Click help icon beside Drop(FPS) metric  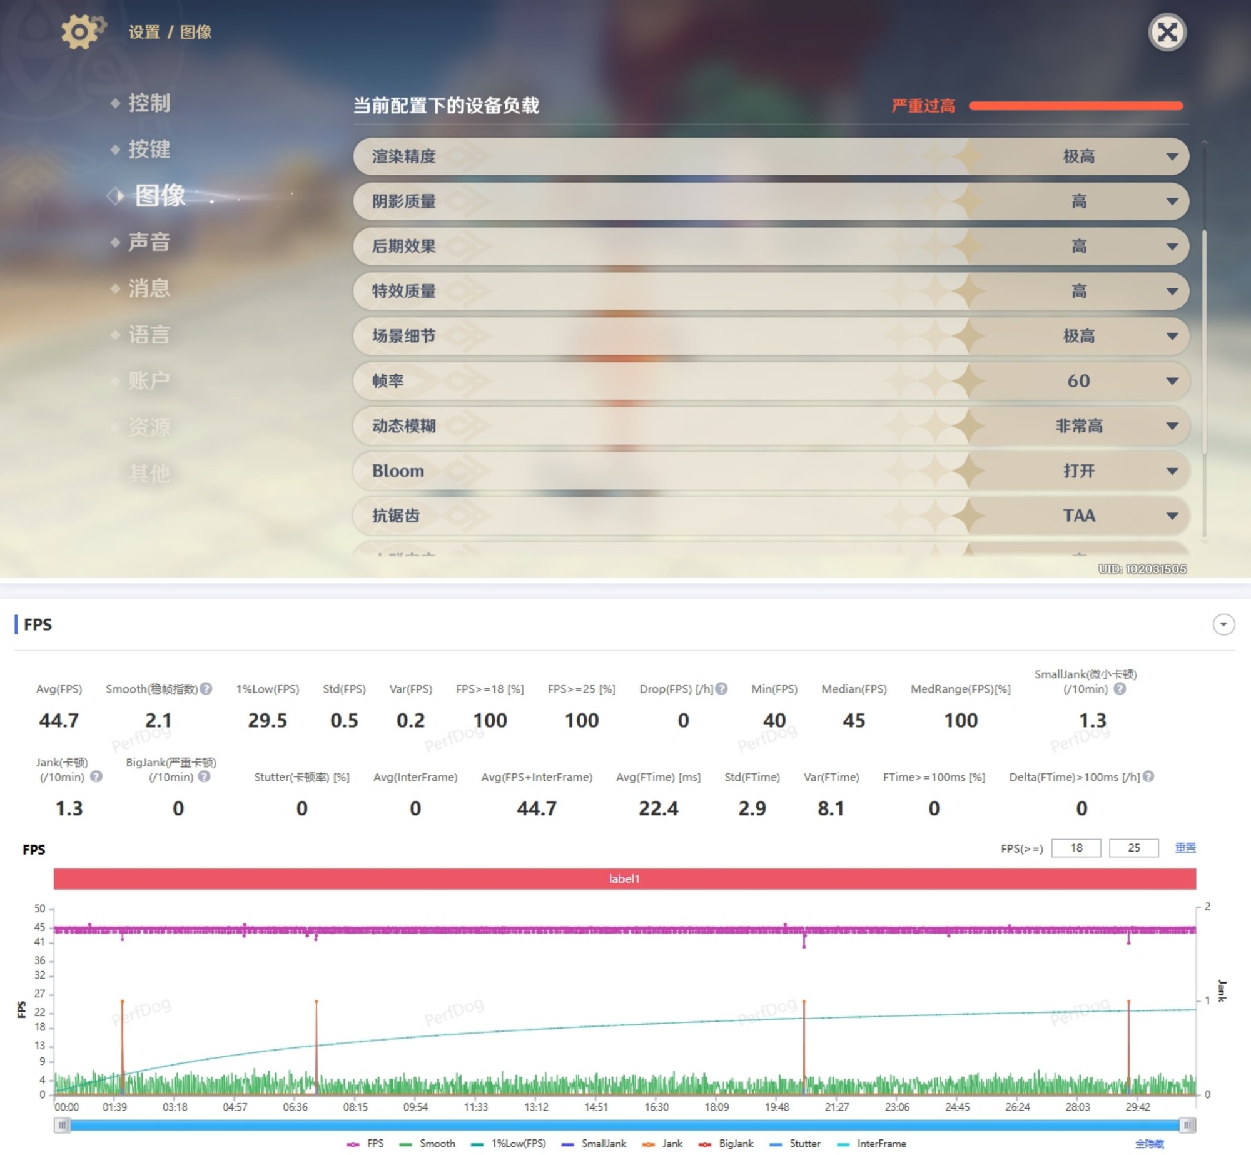coord(721,689)
